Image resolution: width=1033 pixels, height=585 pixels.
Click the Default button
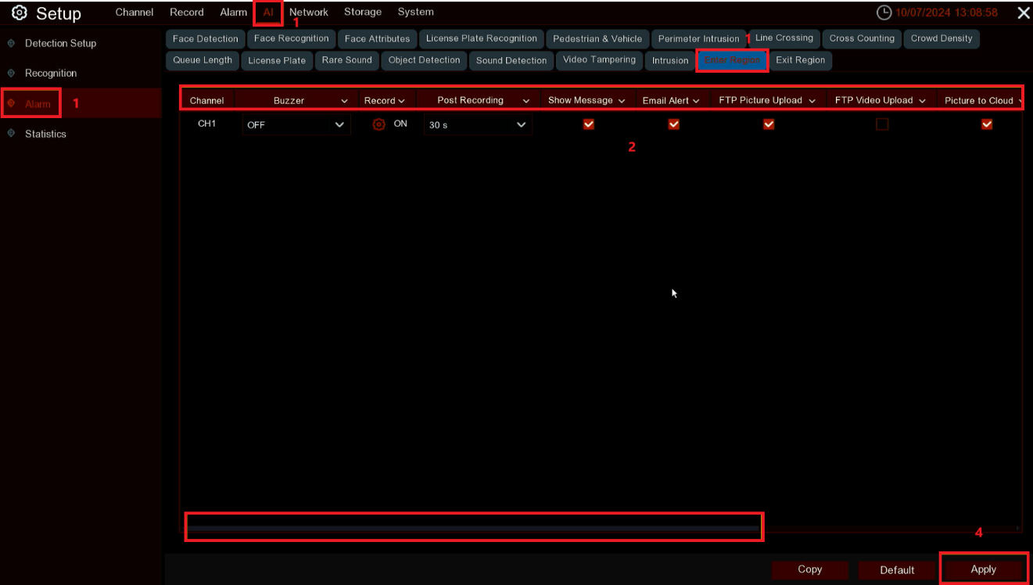[x=897, y=570]
